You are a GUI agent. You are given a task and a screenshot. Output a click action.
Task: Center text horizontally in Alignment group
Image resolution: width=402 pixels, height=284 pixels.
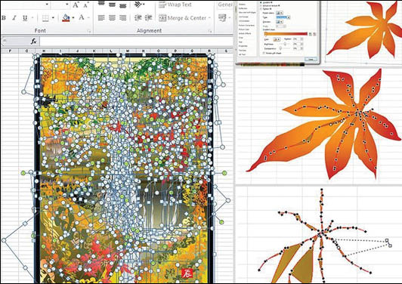tap(113, 17)
